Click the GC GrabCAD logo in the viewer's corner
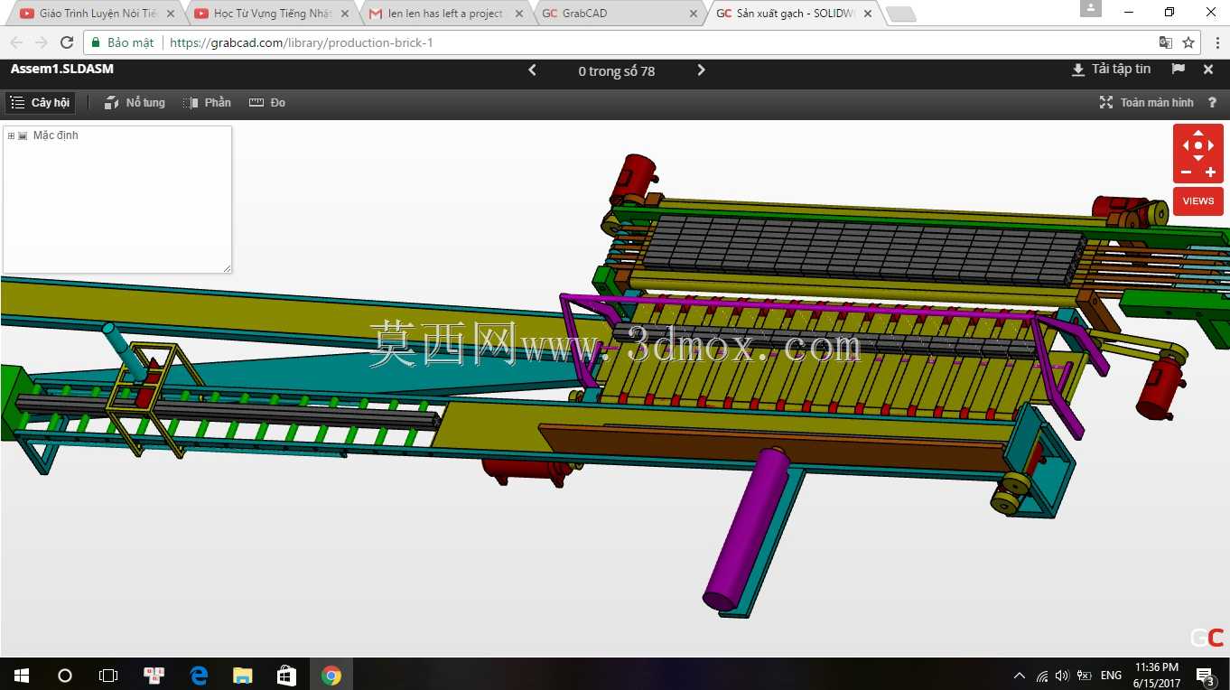Viewport: 1230px width, 690px height. (x=1207, y=637)
